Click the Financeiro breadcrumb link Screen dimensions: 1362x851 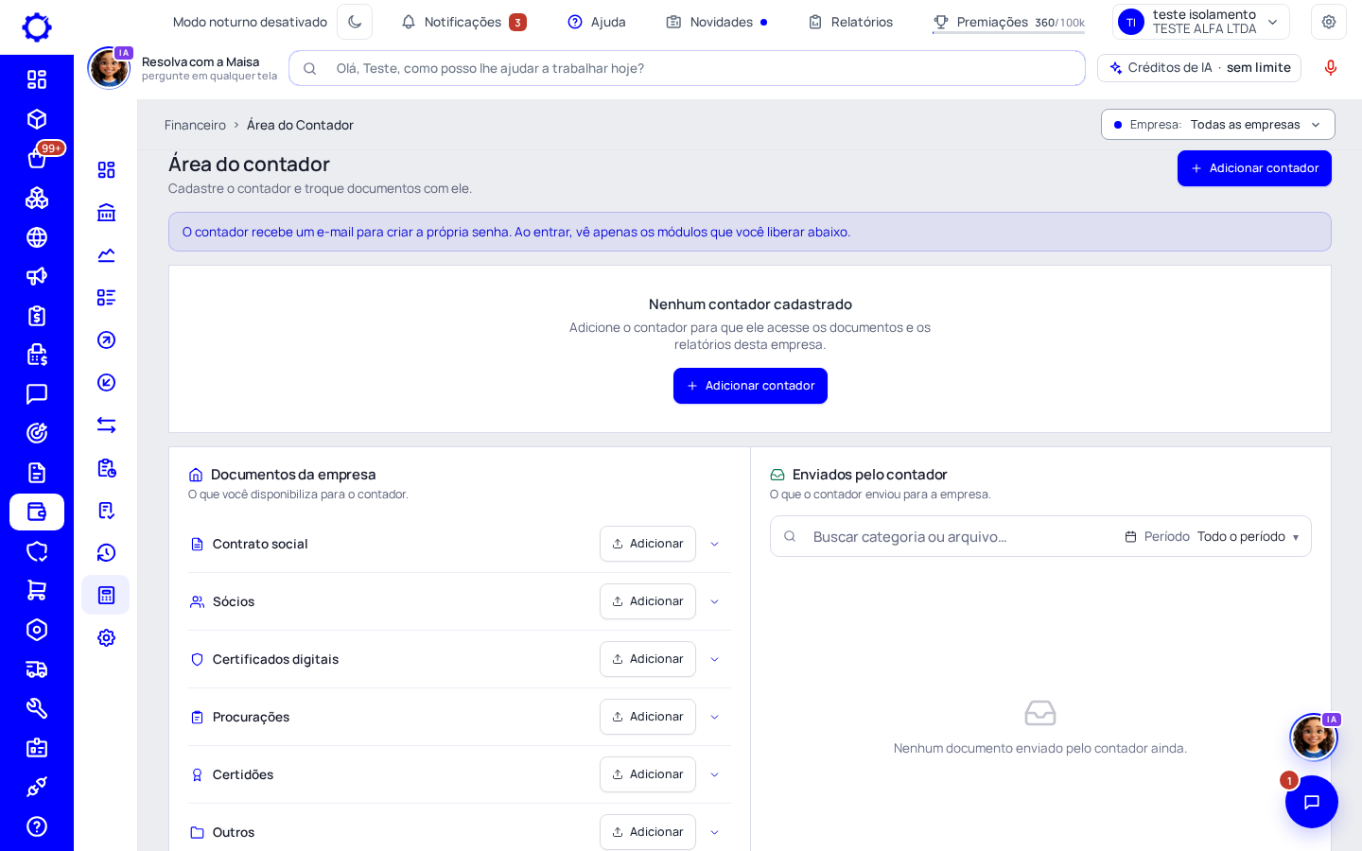(x=195, y=125)
